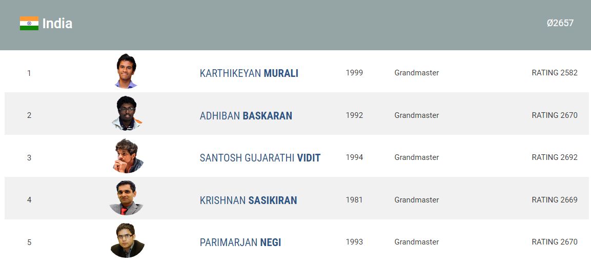Select the Krishnan Sasikiran name link
Image resolution: width=591 pixels, height=264 pixels.
[x=248, y=200]
